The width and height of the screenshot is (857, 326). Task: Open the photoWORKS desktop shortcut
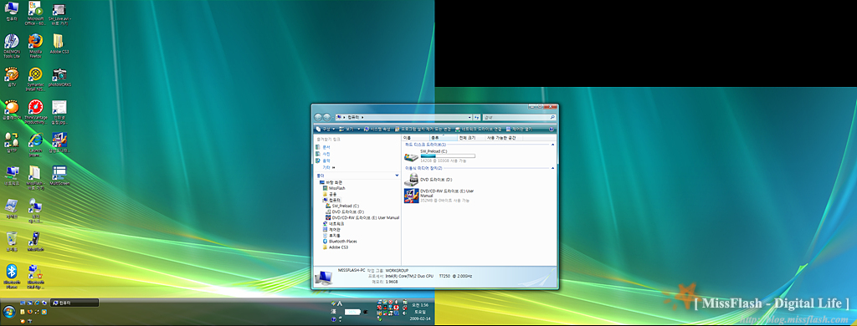(59, 77)
